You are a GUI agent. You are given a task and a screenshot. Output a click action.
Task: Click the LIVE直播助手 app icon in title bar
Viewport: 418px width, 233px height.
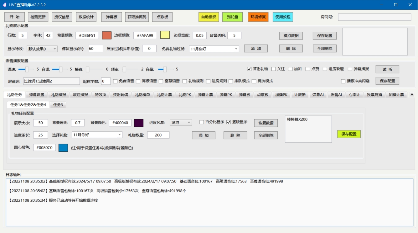click(x=4, y=5)
